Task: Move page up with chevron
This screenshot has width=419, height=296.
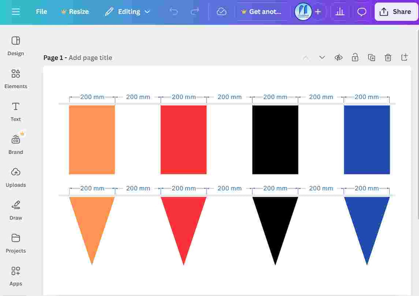Action: [x=306, y=58]
